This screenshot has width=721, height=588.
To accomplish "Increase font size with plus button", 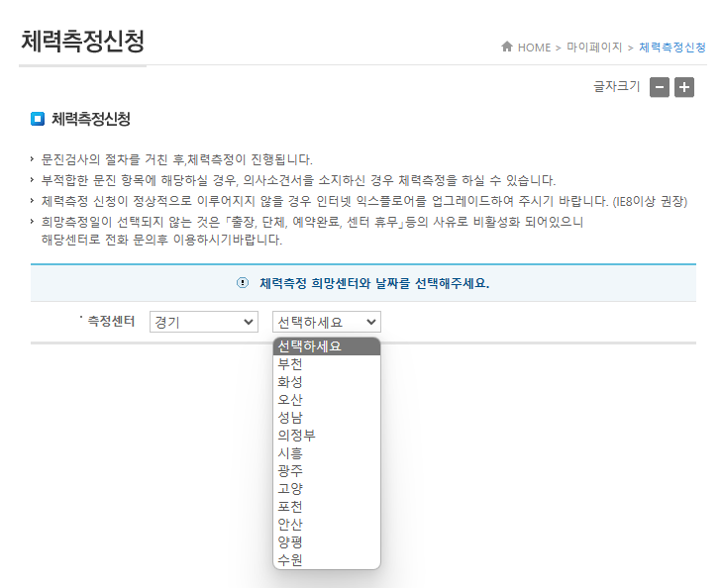I will [x=684, y=87].
